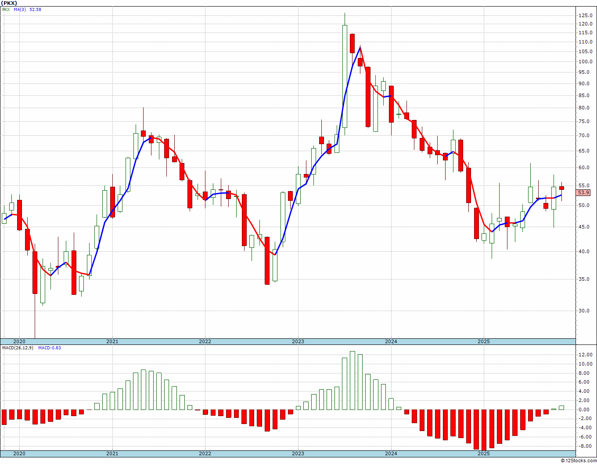The height and width of the screenshot is (464, 597).
Task: Select 2021 on the MACD panel time axis
Action: [112, 453]
